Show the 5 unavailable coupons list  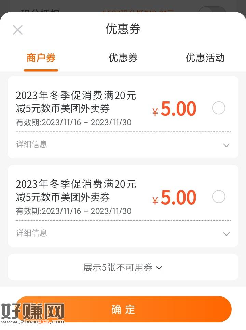pos(123,267)
